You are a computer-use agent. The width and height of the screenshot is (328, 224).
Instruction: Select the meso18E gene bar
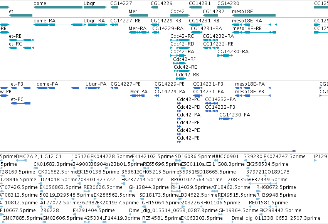click(x=254, y=15)
